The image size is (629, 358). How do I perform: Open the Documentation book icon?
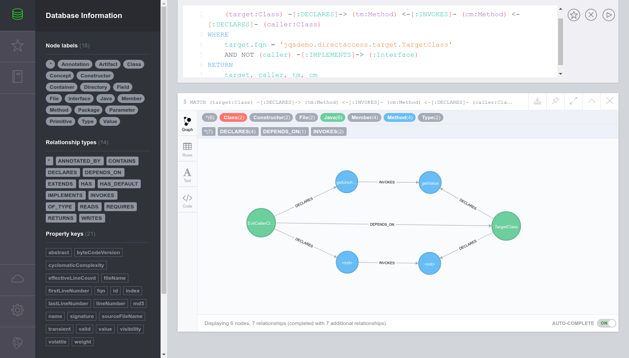point(18,77)
